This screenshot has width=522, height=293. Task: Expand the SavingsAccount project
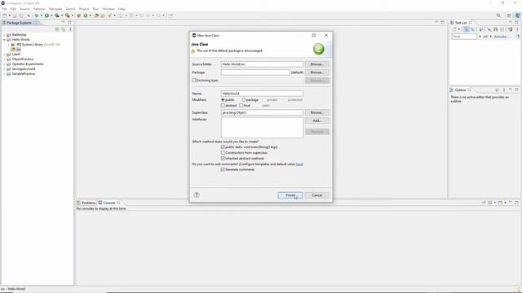click(4, 68)
